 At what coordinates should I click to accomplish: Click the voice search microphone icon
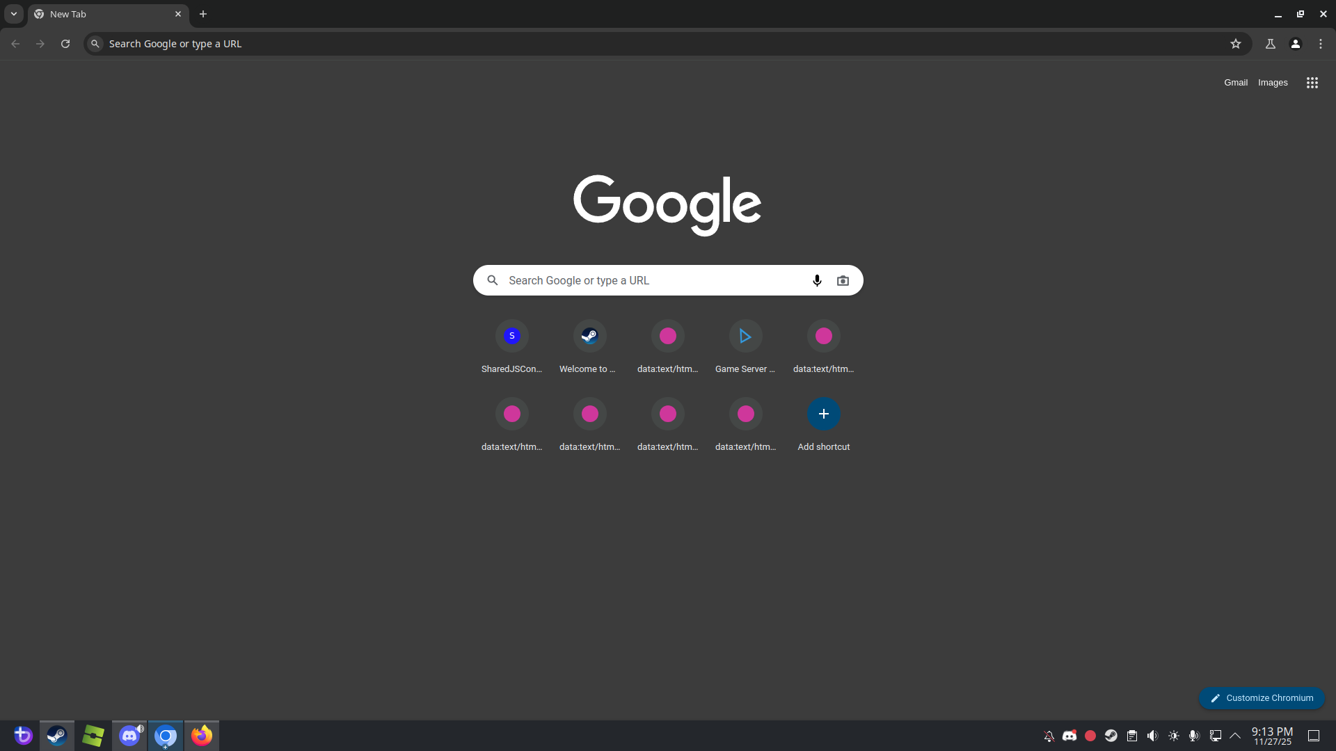817,280
